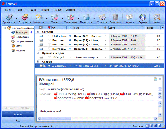This screenshot has width=166, height=129.
Task: Sort messages by От column
Action: tap(59, 28)
